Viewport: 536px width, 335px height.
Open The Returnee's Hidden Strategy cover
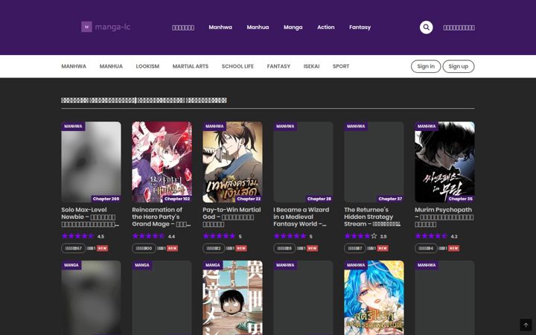click(374, 162)
